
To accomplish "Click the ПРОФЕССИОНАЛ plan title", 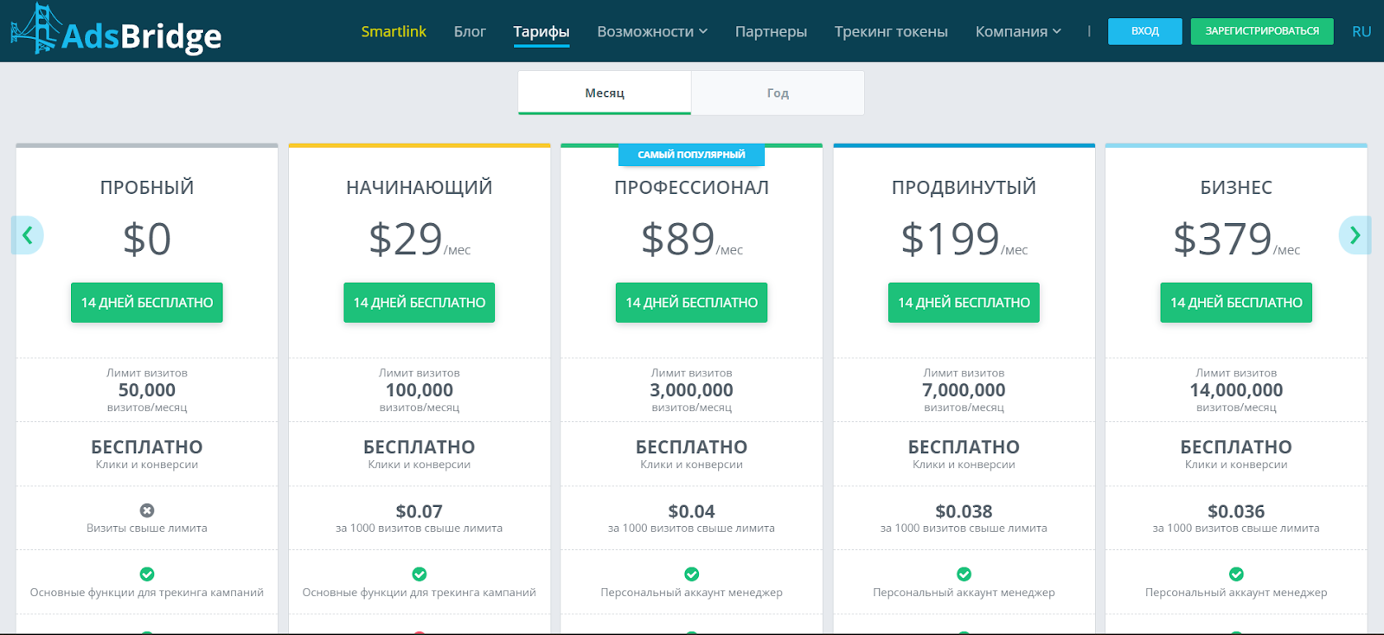I will [x=692, y=187].
